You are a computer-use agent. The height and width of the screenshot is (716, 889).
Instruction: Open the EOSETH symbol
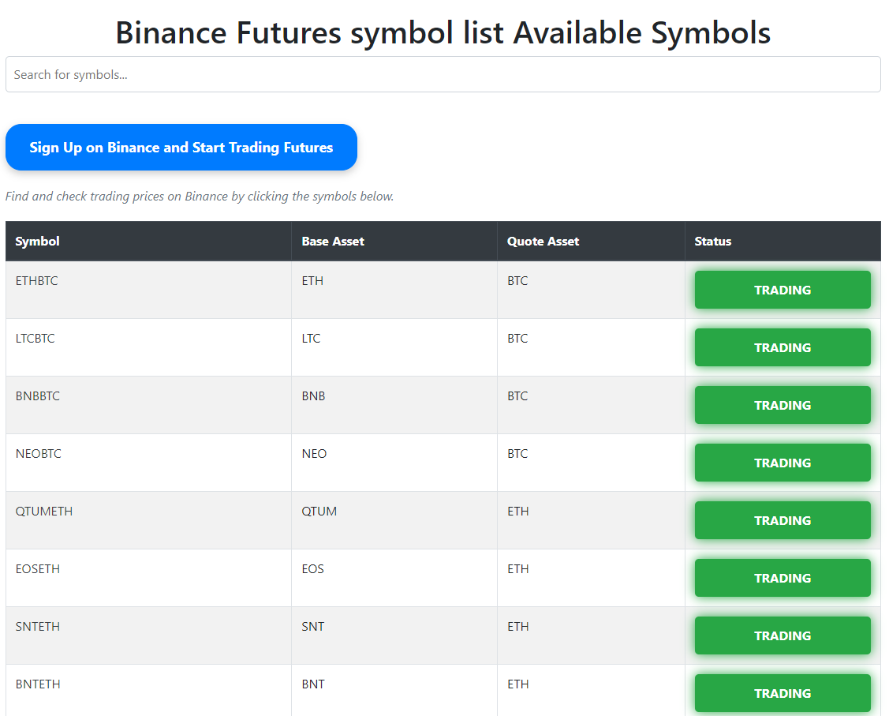(x=37, y=569)
